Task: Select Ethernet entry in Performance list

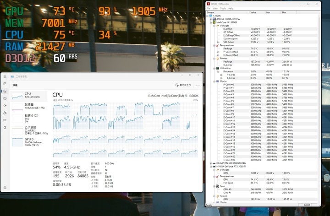Action: coord(29,130)
